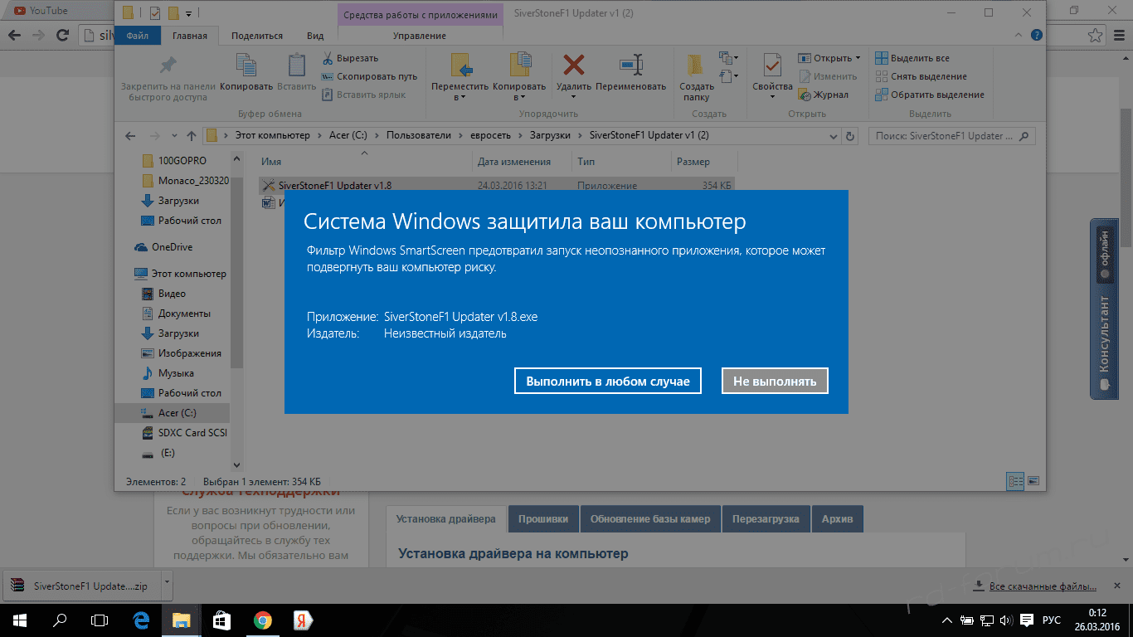Click Скопировать путь in ribbon
Viewport: 1133px width, 637px height.
(369, 76)
